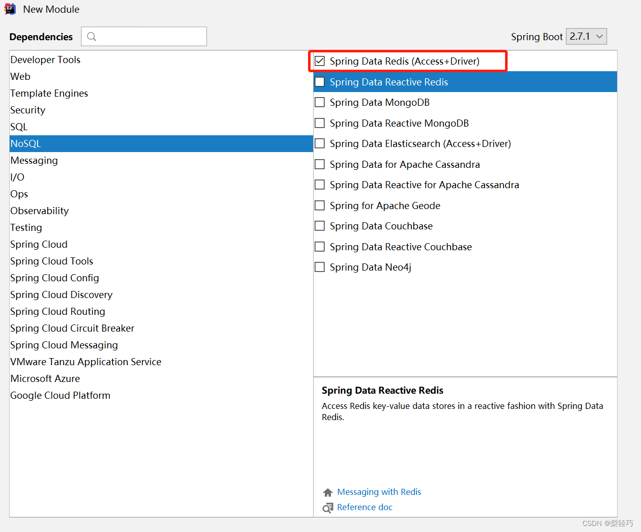Uncheck Spring Data Redis (Access+Driver)
641x532 pixels.
click(x=320, y=61)
